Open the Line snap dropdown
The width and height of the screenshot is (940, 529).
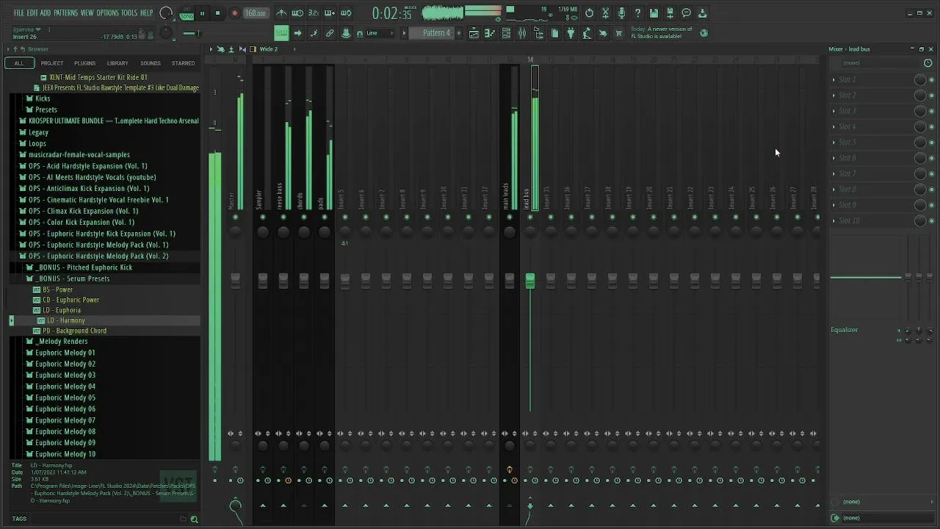point(380,33)
